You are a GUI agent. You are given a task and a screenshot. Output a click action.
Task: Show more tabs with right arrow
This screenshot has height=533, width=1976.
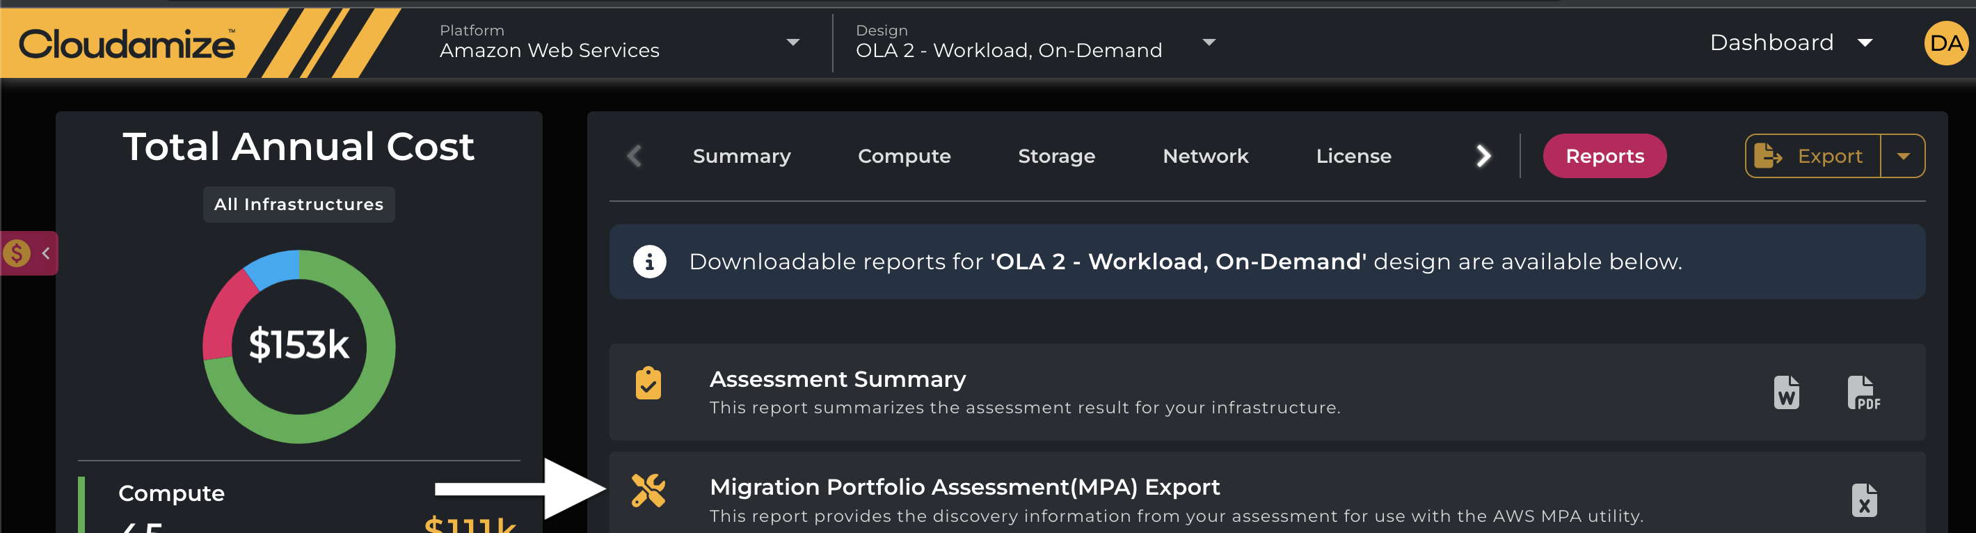tap(1483, 156)
